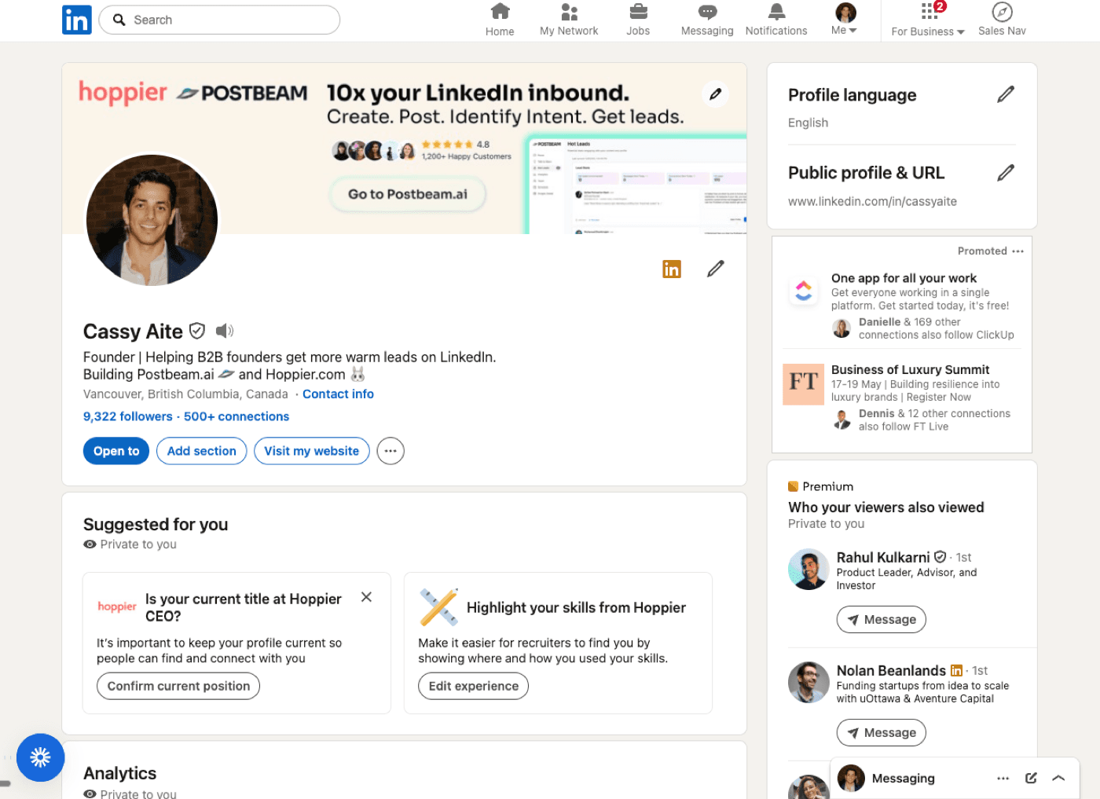Viewport: 1100px width, 799px height.
Task: Open Nolan Beanlands' profile
Action: [891, 671]
